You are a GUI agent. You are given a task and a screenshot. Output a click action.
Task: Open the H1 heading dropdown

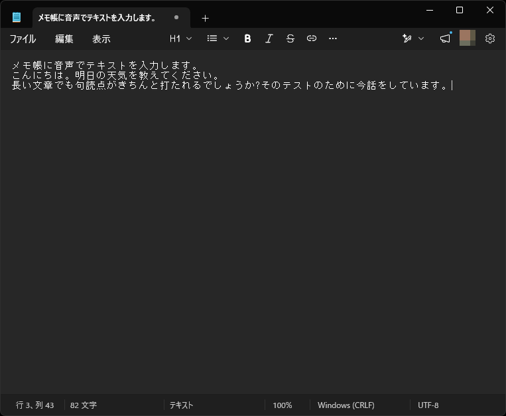[x=180, y=38]
